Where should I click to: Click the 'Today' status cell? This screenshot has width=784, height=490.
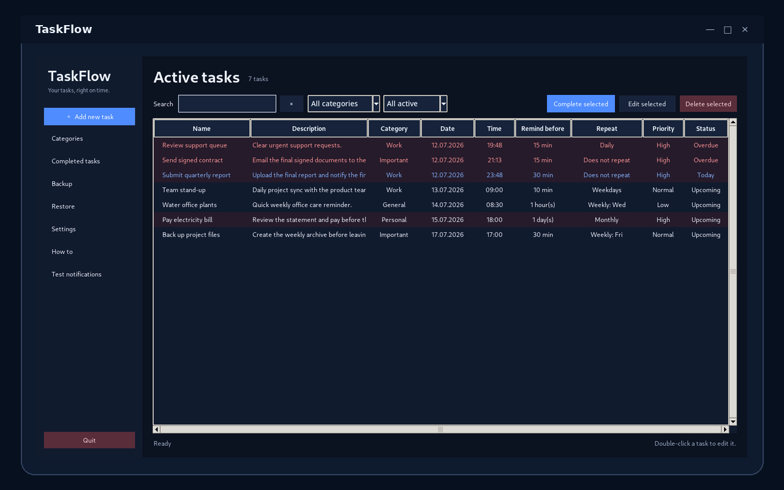[x=706, y=175]
